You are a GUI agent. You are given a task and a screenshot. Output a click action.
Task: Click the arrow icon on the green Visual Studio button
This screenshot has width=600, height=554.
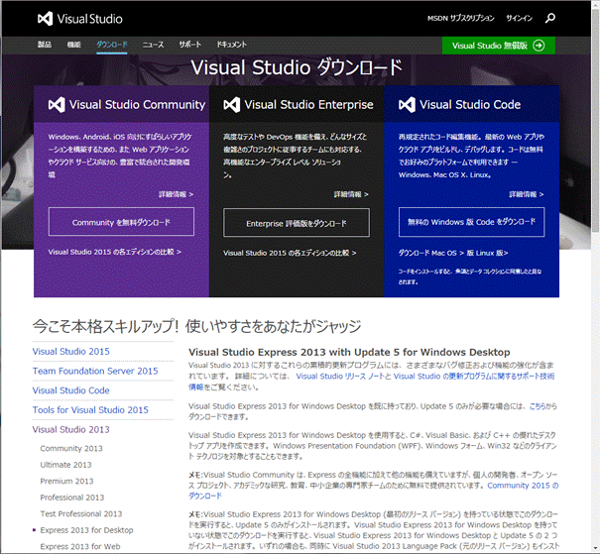539,46
